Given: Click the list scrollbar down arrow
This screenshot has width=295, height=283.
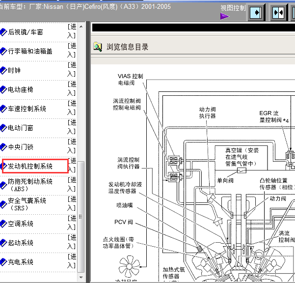Looking at the screenshot, I should click(81, 278).
